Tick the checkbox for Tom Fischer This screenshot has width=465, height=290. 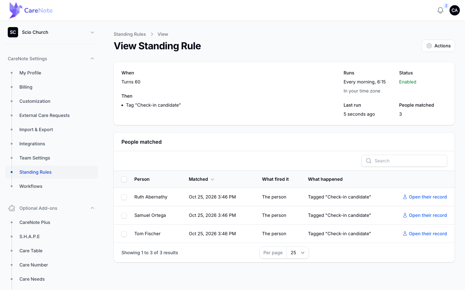pyautogui.click(x=124, y=234)
